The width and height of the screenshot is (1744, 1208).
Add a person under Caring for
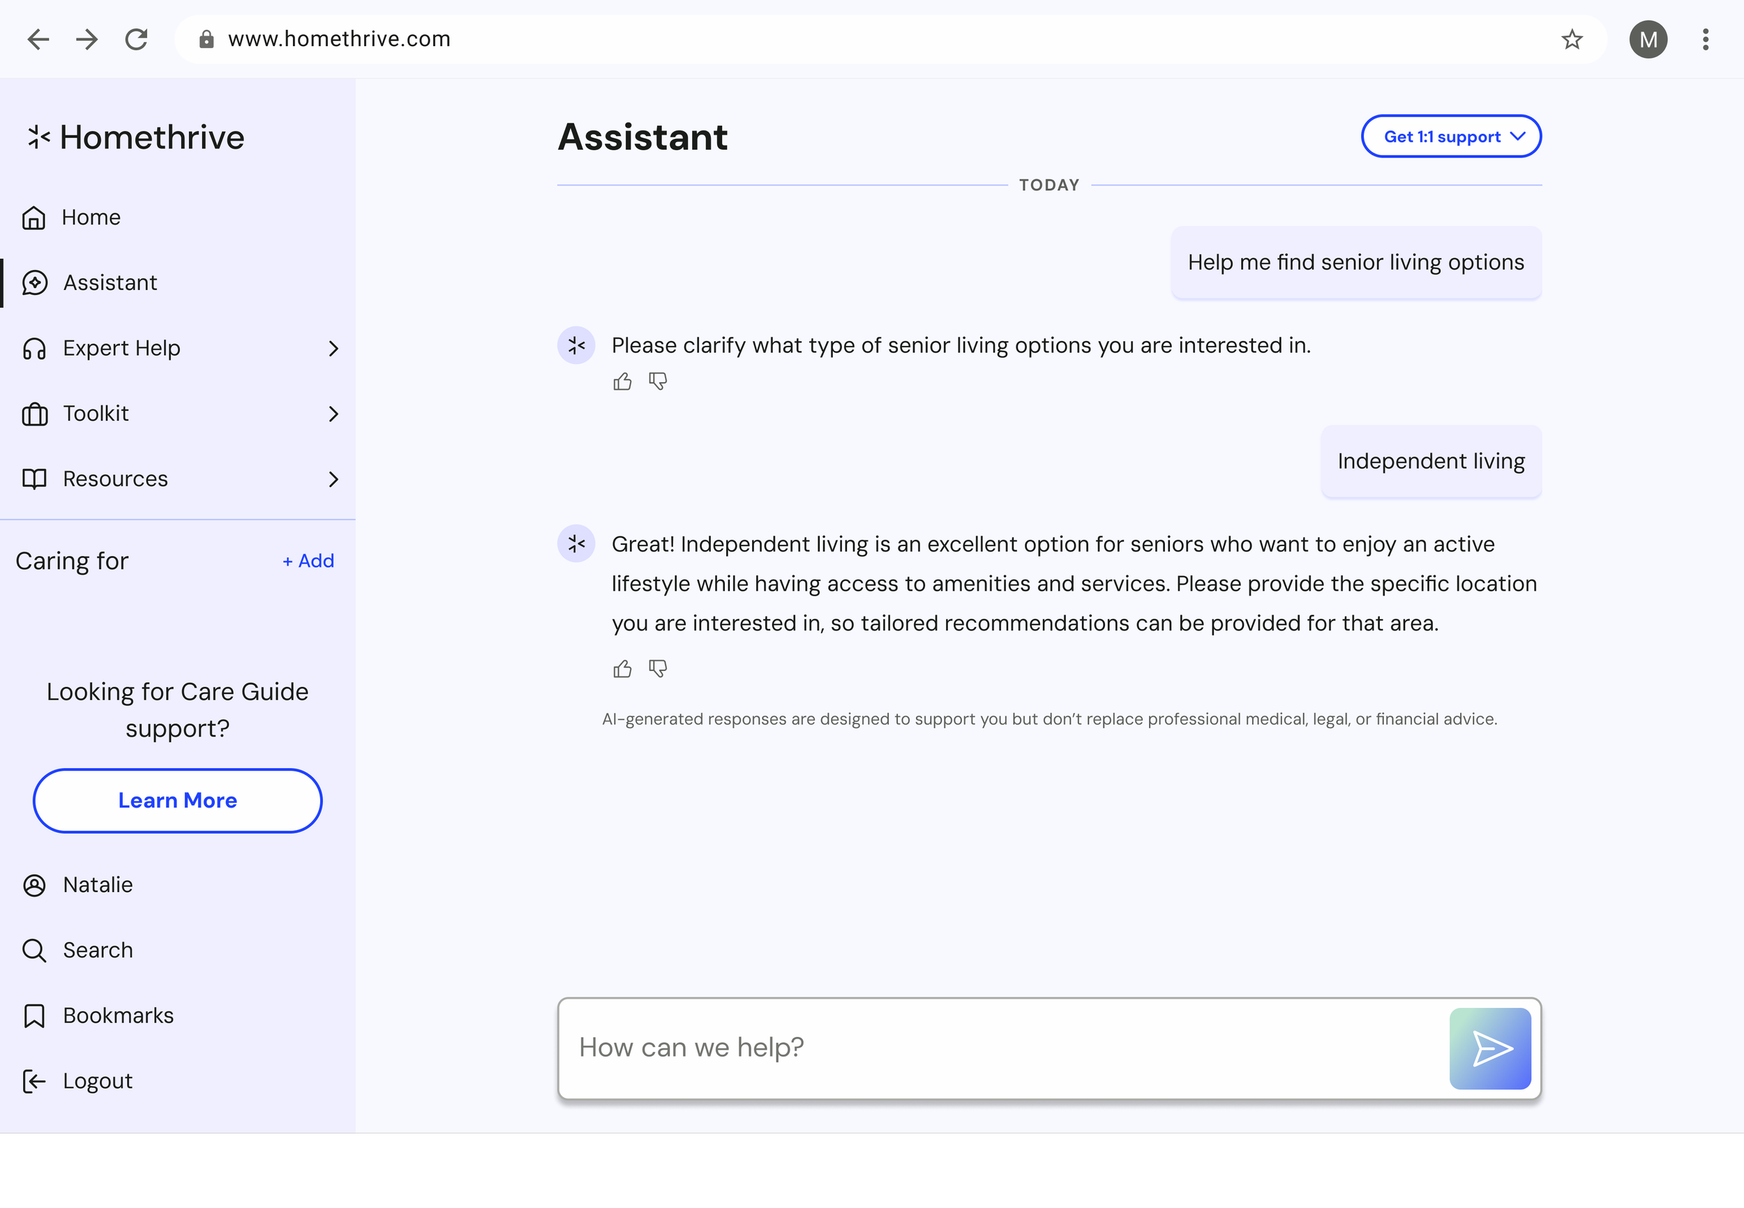(x=308, y=561)
